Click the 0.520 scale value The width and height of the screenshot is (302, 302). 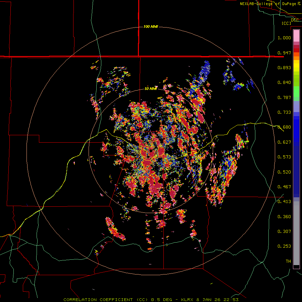pyautogui.click(x=284, y=172)
